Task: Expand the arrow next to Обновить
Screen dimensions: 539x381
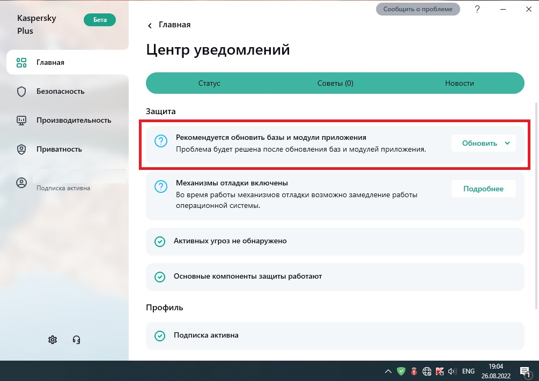Action: (507, 143)
